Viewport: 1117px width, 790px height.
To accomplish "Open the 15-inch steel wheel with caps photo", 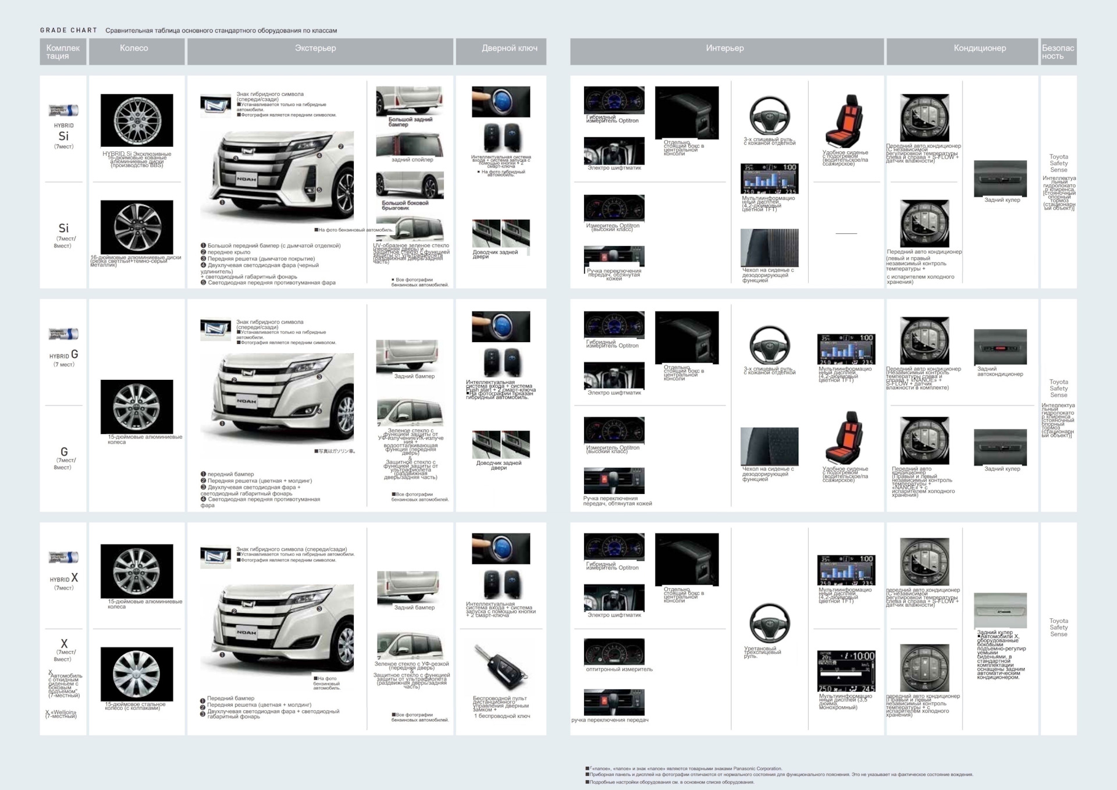I will [x=137, y=674].
